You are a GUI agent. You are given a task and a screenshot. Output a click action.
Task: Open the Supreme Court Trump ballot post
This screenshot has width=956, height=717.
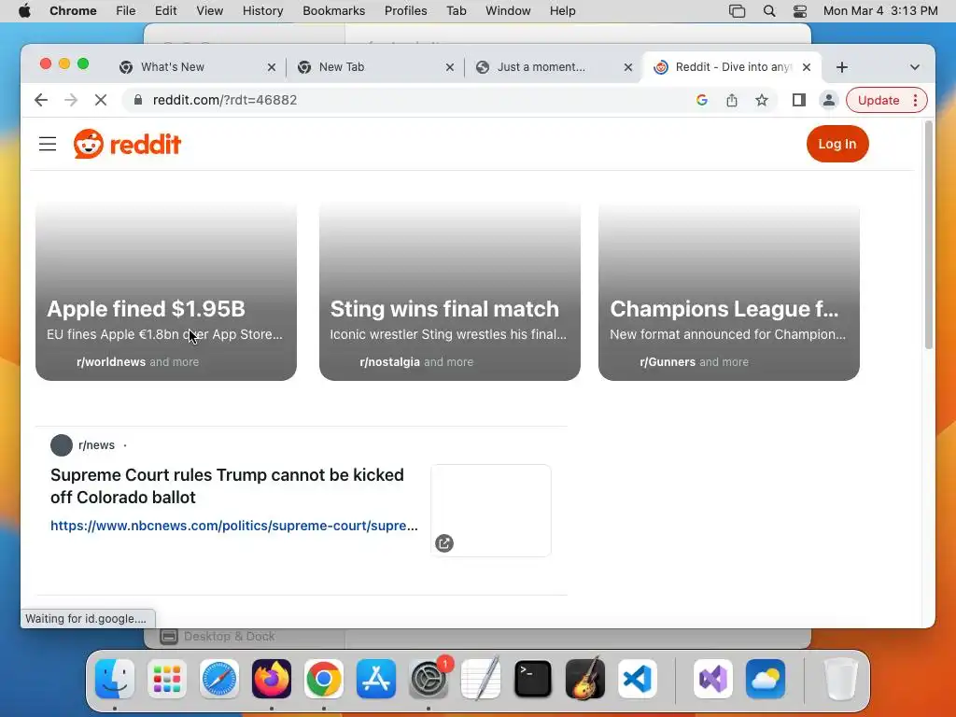coord(227,485)
